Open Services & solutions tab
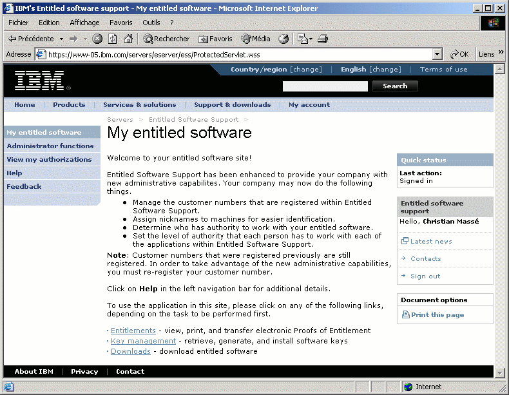This screenshot has width=509, height=395. click(140, 104)
